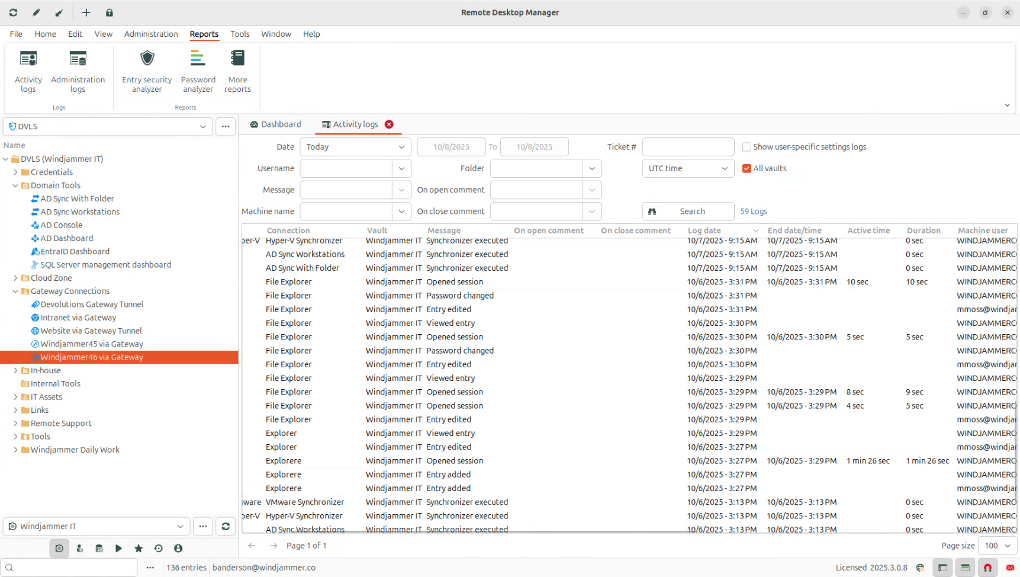Uncheck the All vaults checkbox
This screenshot has height=577, width=1020.
point(747,168)
